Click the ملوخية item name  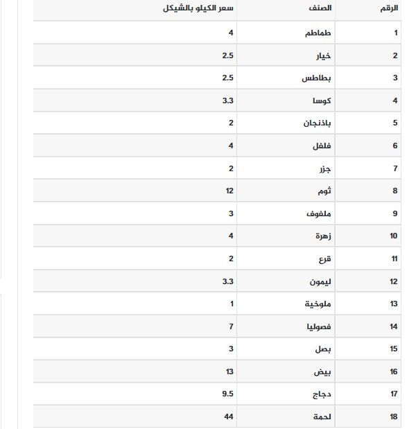coord(318,304)
